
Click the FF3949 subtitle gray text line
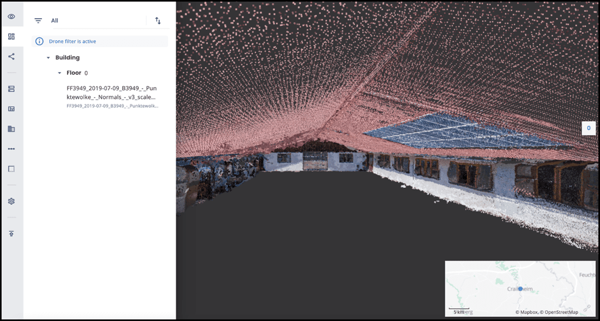[112, 106]
